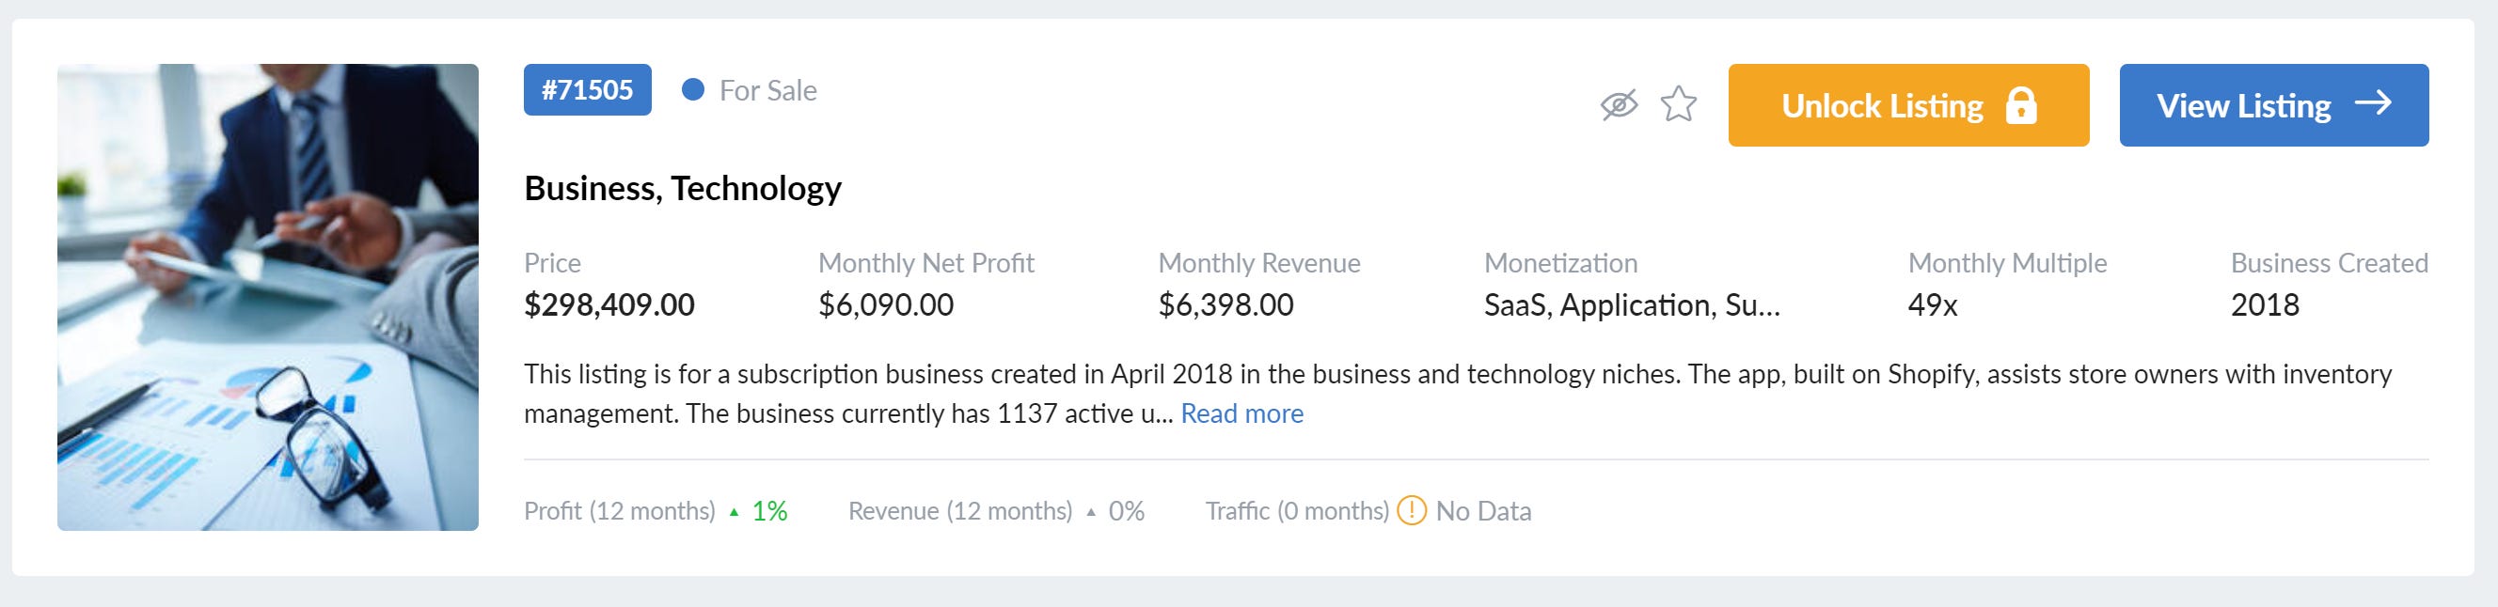This screenshot has width=2498, height=607.
Task: Click the Business, Technology listing title
Action: tap(683, 188)
